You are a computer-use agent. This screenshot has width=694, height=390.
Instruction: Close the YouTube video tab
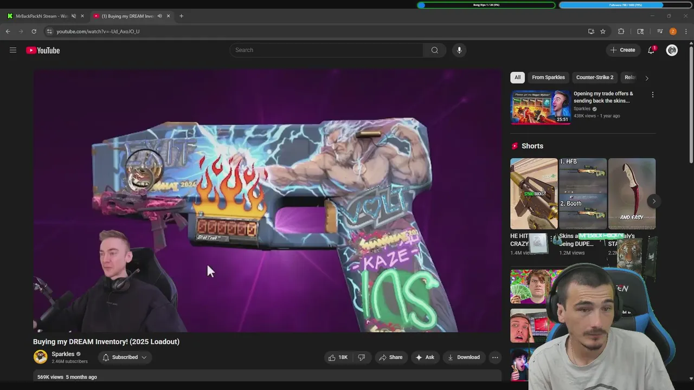tap(168, 16)
